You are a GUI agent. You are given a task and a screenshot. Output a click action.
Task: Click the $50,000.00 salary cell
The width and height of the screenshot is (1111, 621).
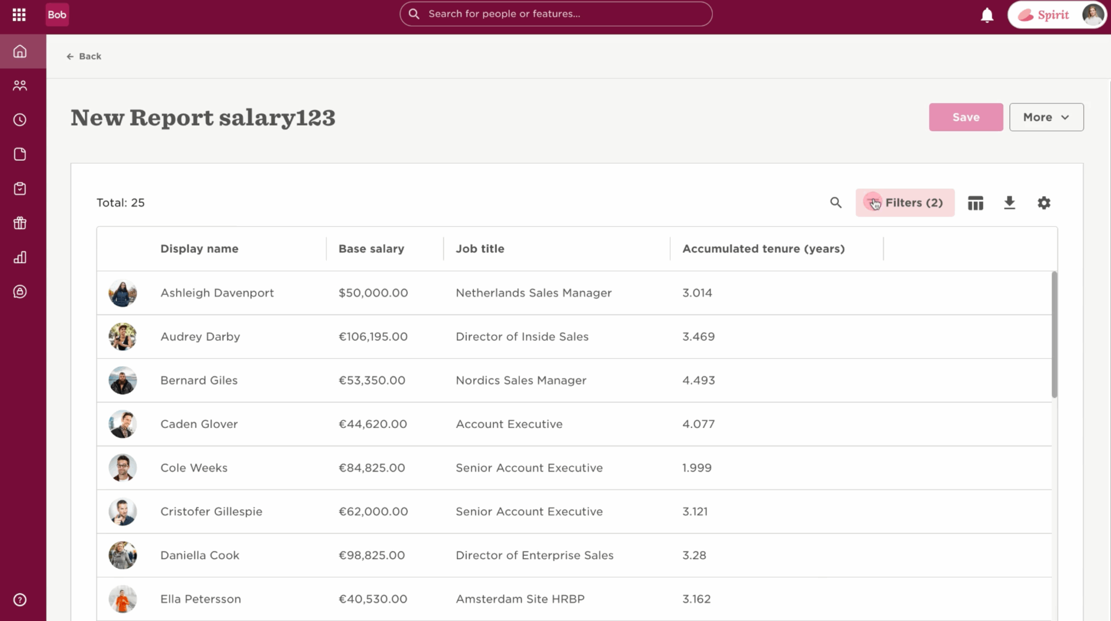coord(373,293)
